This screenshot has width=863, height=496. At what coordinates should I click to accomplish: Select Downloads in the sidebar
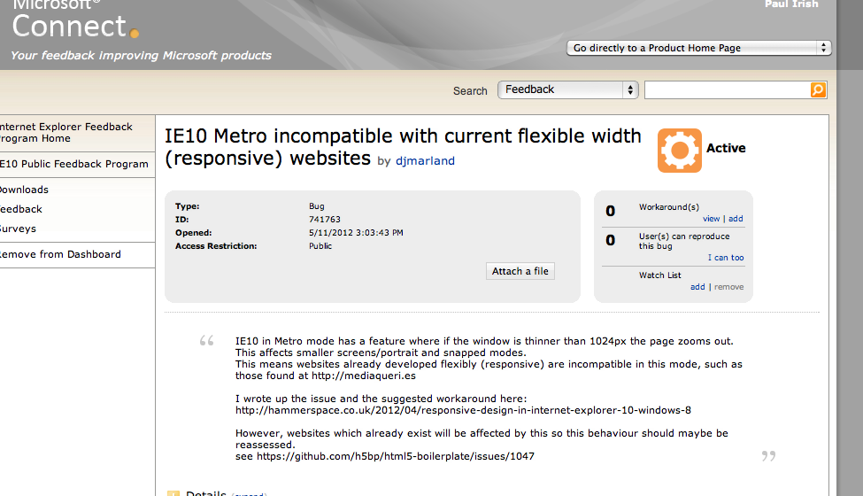click(x=24, y=190)
